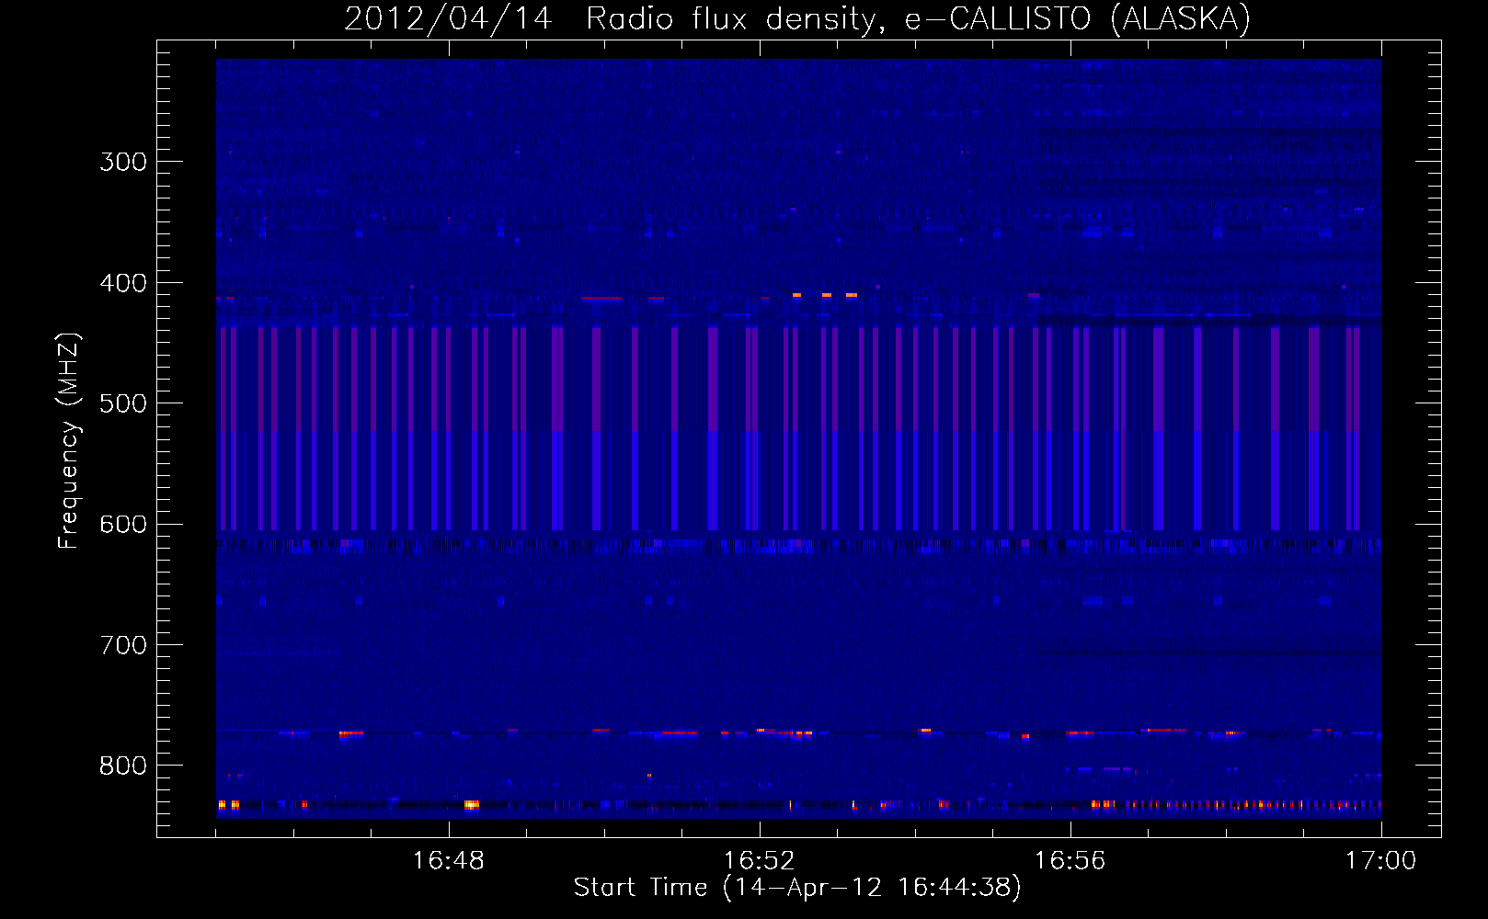Screen dimensions: 1488x919
Task: Click the 700 frequency tick label
Action: tap(123, 645)
